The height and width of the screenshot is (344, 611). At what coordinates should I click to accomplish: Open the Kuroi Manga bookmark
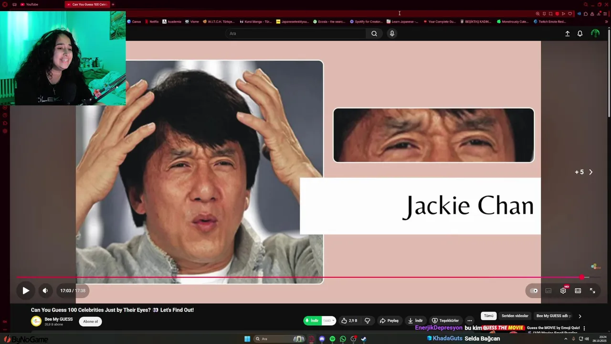pos(256,21)
